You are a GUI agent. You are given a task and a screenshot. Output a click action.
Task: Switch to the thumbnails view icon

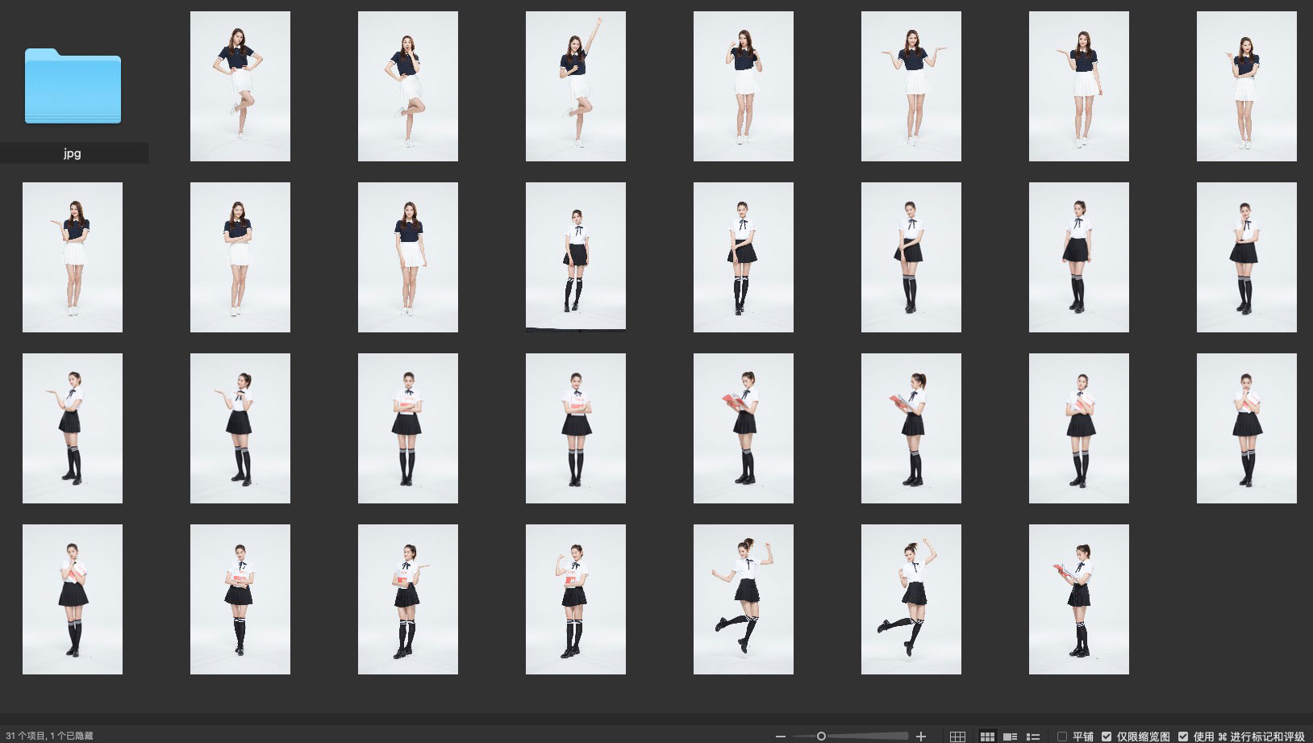986,737
